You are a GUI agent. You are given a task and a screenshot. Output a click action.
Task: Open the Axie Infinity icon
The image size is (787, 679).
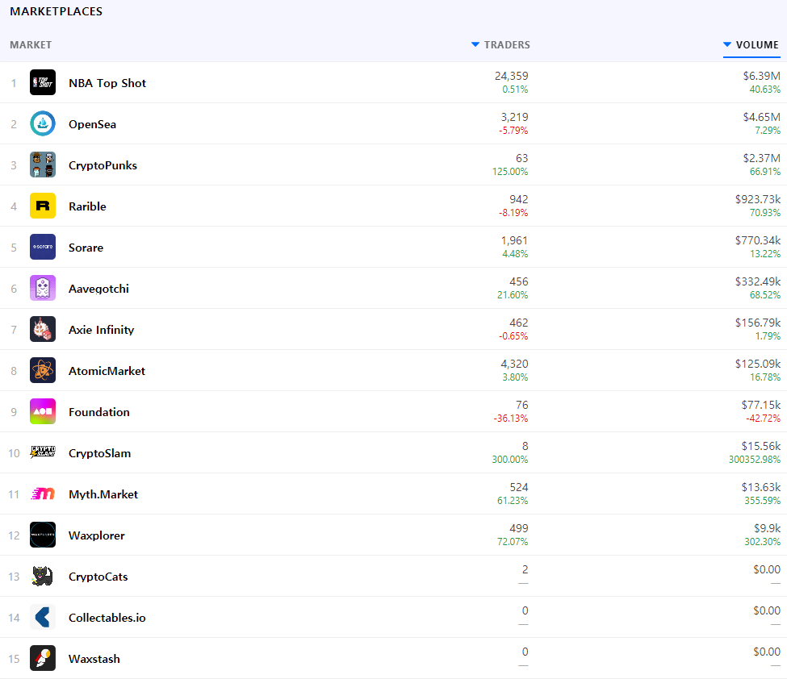(x=43, y=329)
